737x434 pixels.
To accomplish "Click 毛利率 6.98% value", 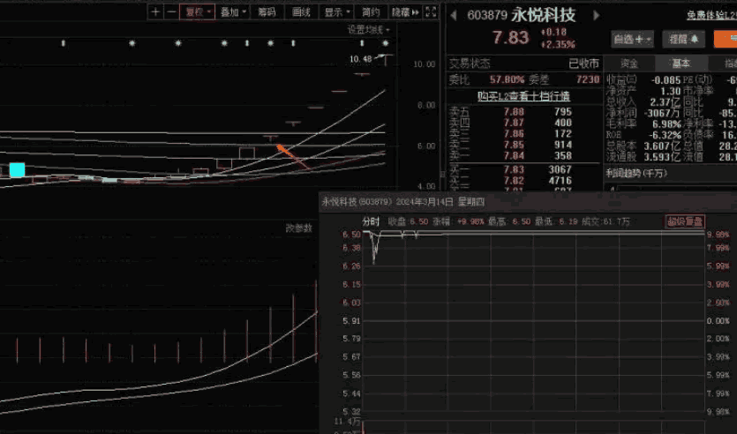I will tap(666, 124).
